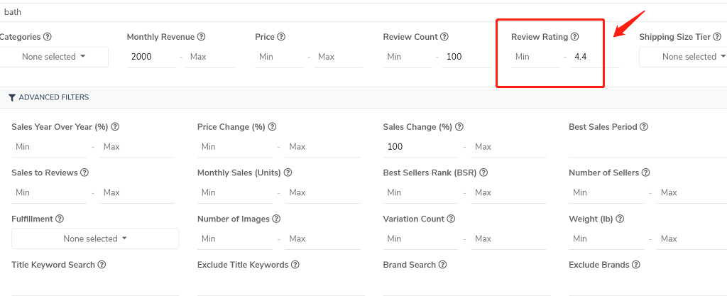
Task: Open help icon beside Categories label
Action: [x=48, y=37]
